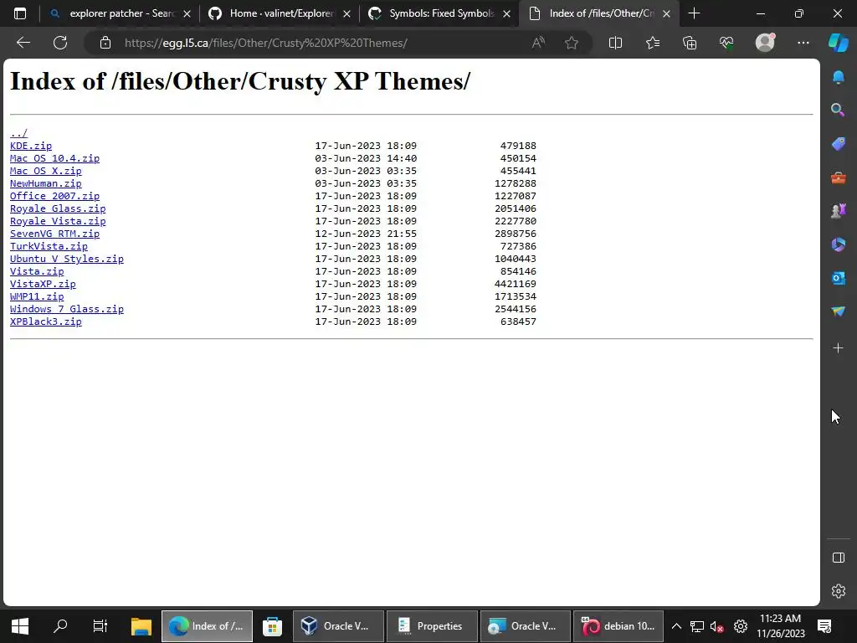The height and width of the screenshot is (643, 857).
Task: Close the explorer patcher search tab
Action: pos(187,13)
